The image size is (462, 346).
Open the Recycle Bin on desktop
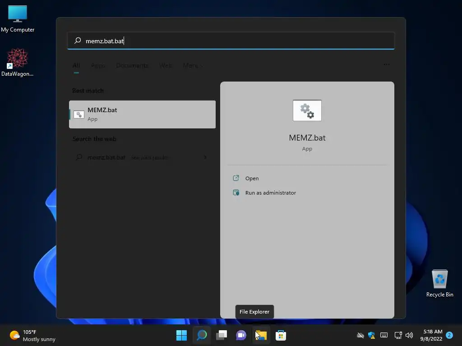[439, 283]
